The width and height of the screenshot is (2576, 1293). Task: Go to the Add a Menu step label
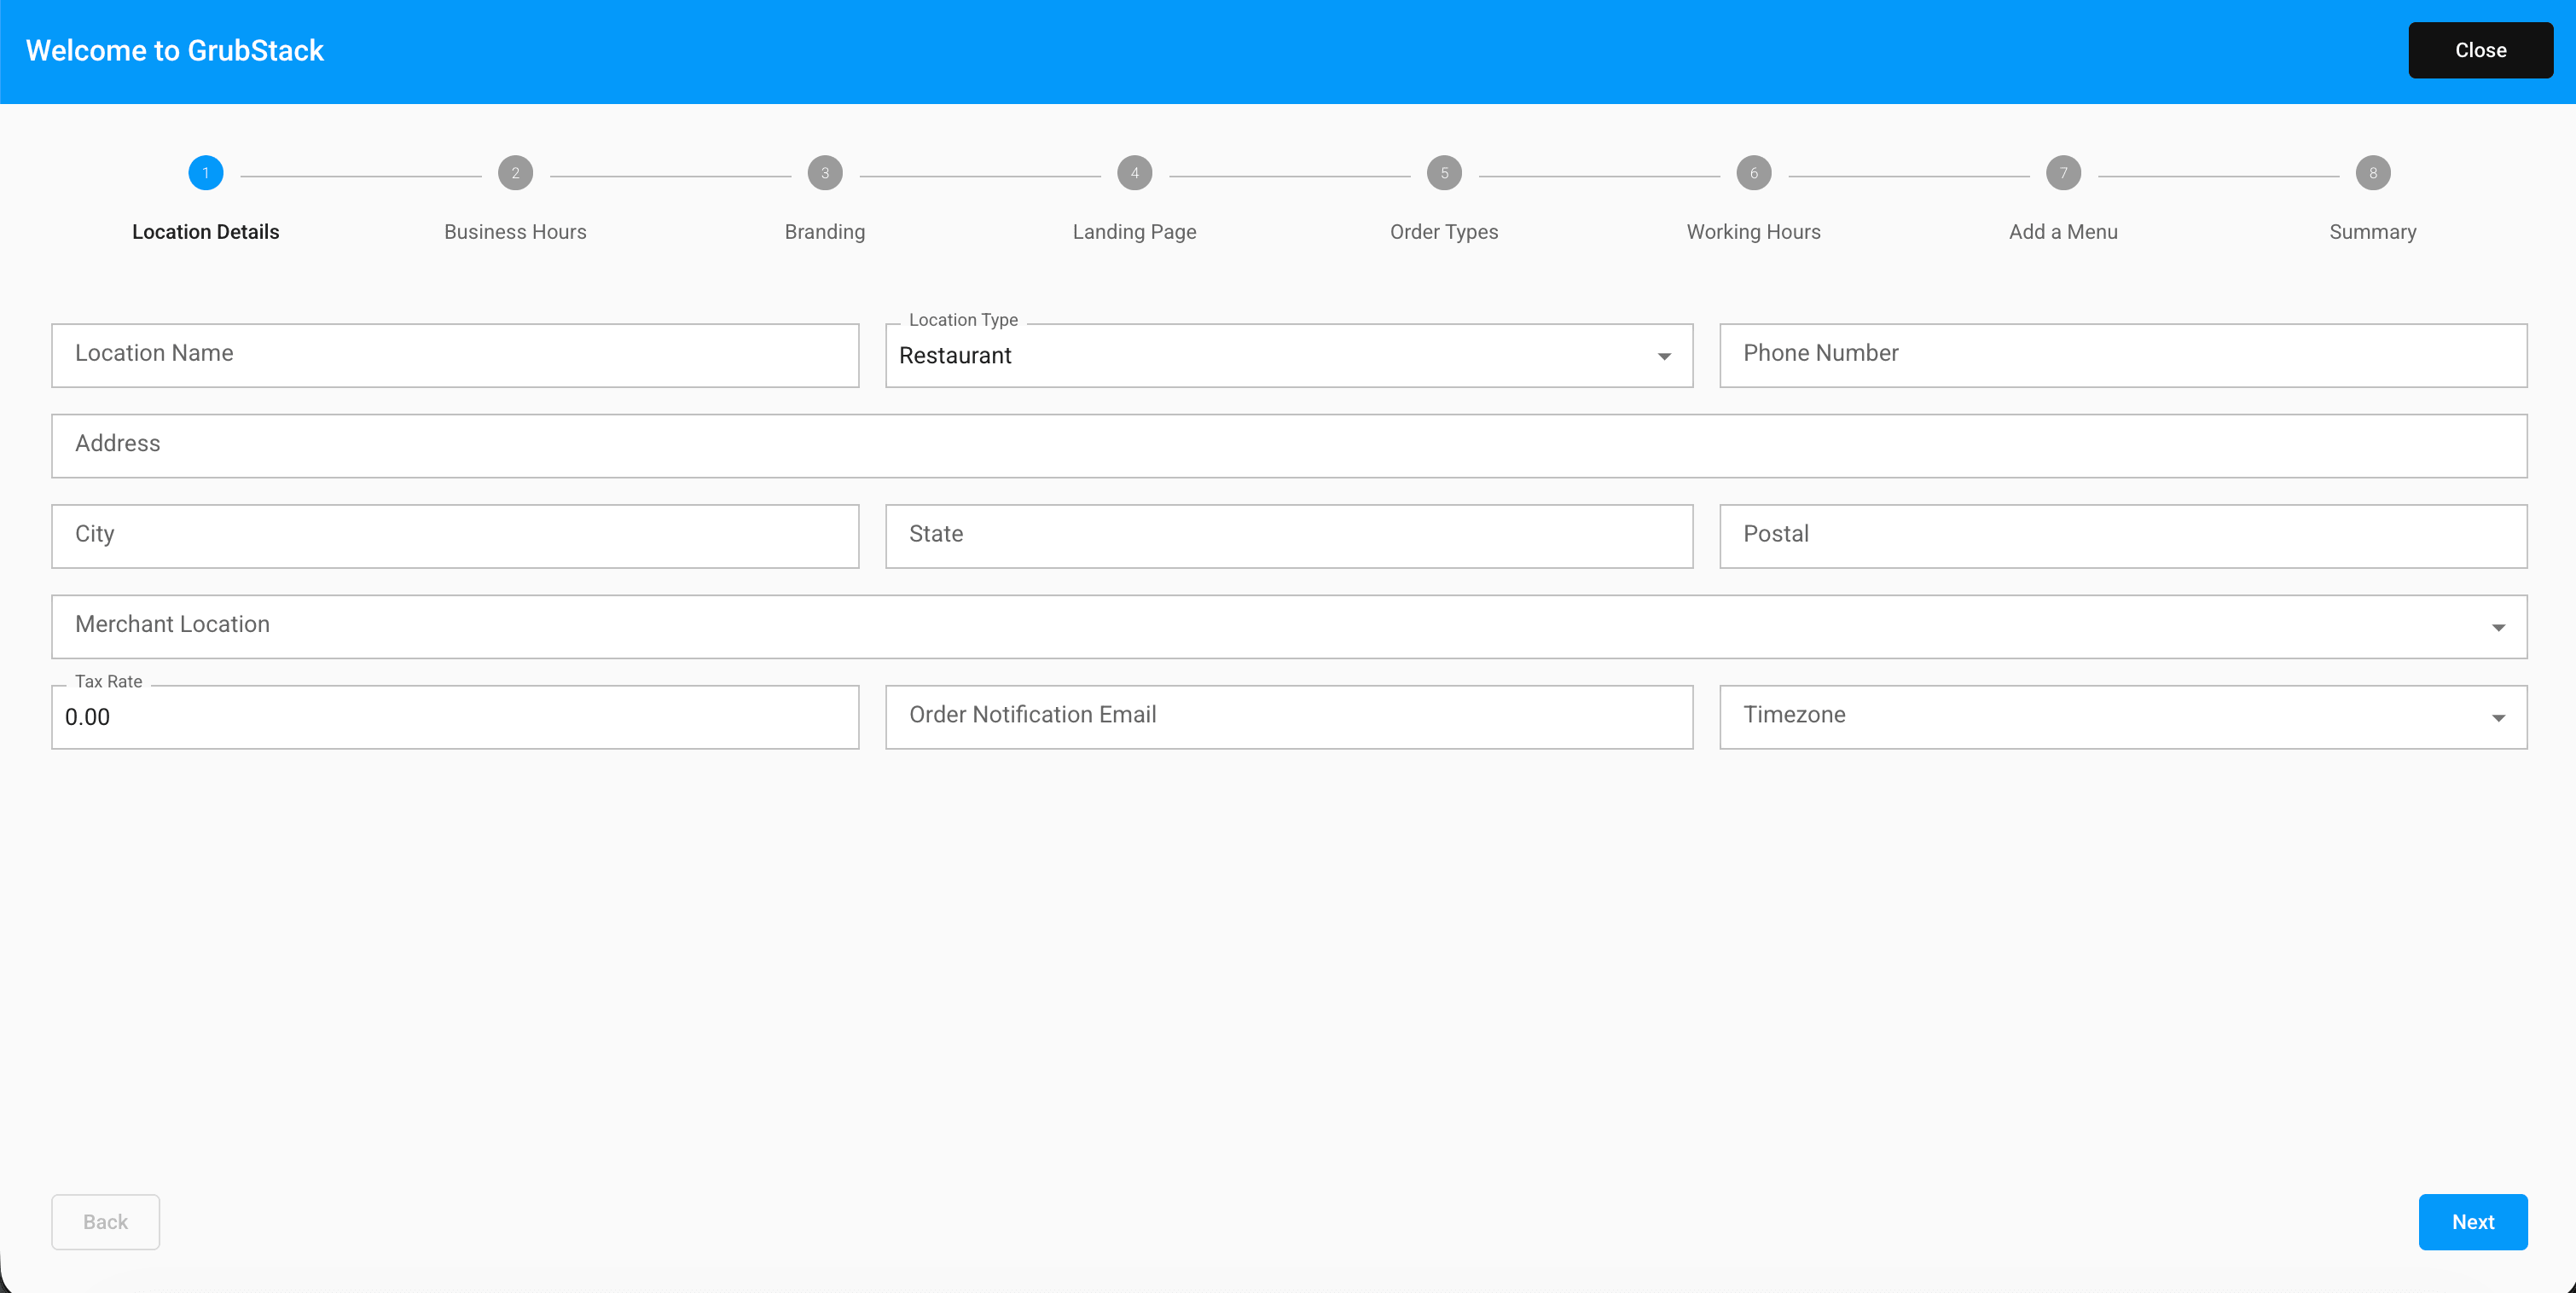[x=2063, y=232]
